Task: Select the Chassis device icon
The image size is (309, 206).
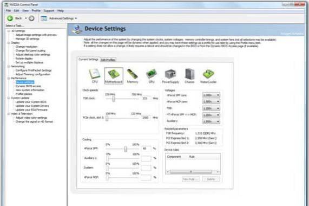Action: point(189,76)
